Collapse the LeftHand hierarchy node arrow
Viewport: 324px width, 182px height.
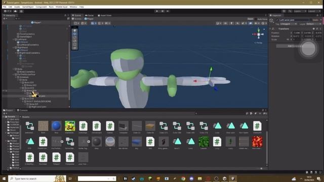click(14, 39)
